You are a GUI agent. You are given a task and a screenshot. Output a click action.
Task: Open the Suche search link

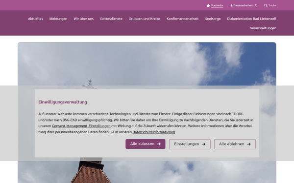pyautogui.click(x=272, y=5)
